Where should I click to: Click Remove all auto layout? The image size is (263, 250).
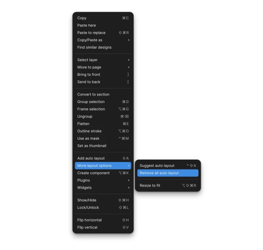tap(168, 173)
